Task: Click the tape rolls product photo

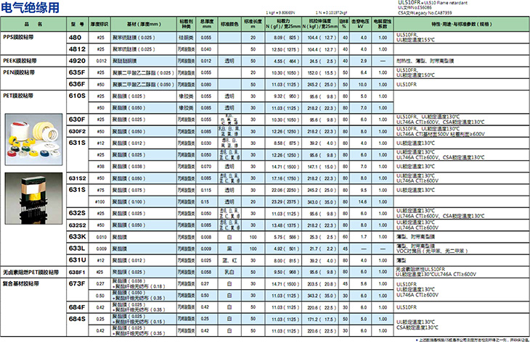Action: click(33, 139)
